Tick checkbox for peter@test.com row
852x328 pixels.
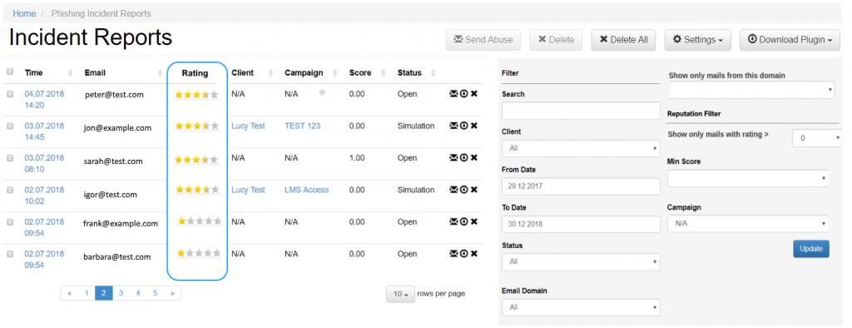click(x=10, y=94)
